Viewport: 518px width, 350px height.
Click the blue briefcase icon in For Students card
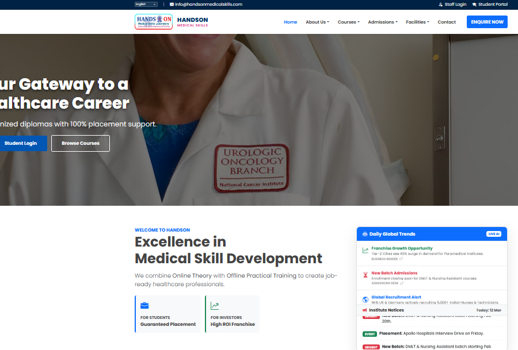click(144, 306)
